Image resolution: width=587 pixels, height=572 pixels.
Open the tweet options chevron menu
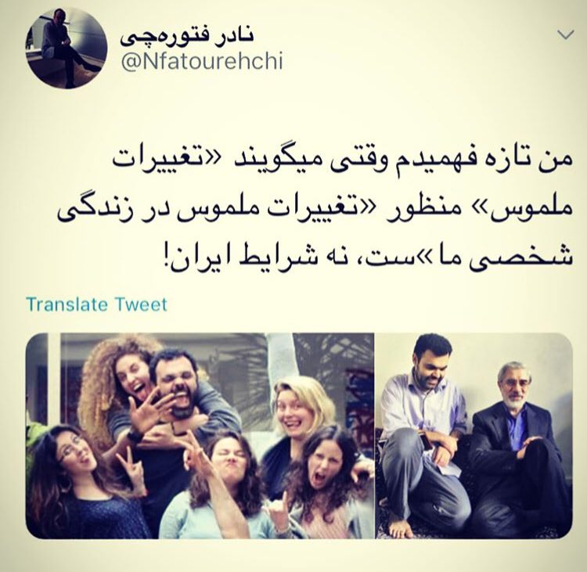tap(566, 35)
